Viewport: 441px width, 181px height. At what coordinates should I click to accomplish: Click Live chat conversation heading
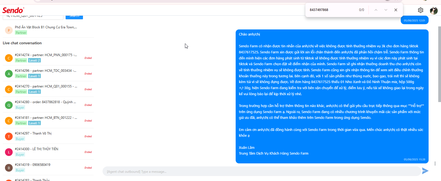[x=22, y=43]
